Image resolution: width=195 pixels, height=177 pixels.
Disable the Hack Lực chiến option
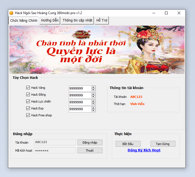(x=28, y=101)
